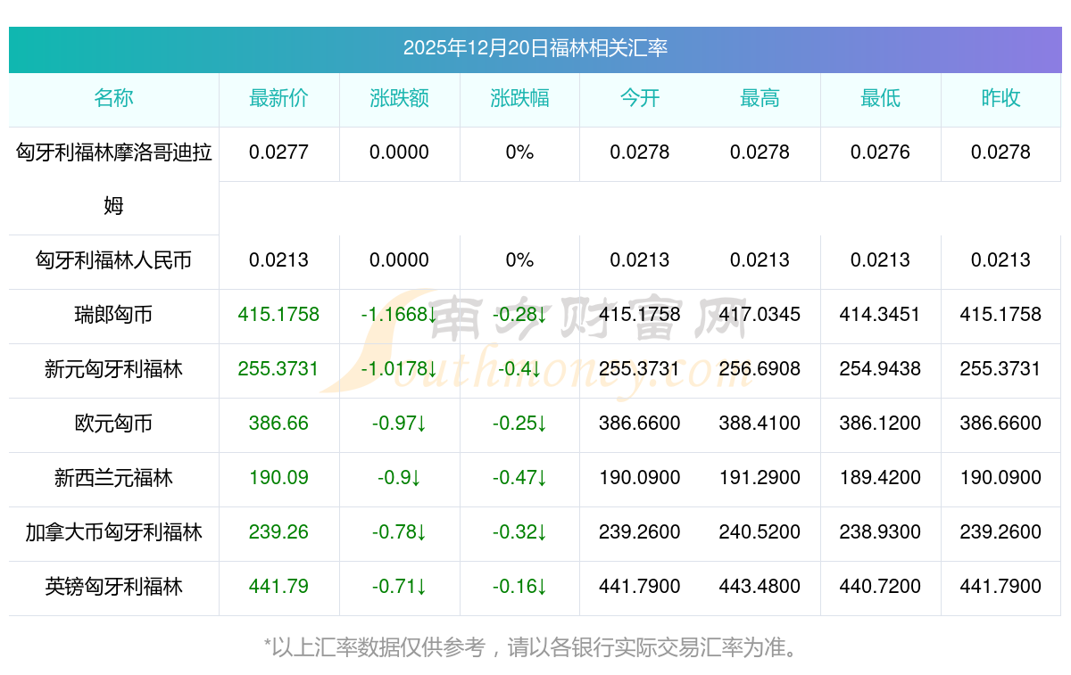Screen dimensions: 1071x675
Task: Click the 名称 column header
Action: 113,98
